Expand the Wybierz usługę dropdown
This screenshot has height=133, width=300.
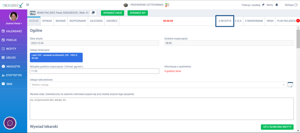tap(158, 85)
